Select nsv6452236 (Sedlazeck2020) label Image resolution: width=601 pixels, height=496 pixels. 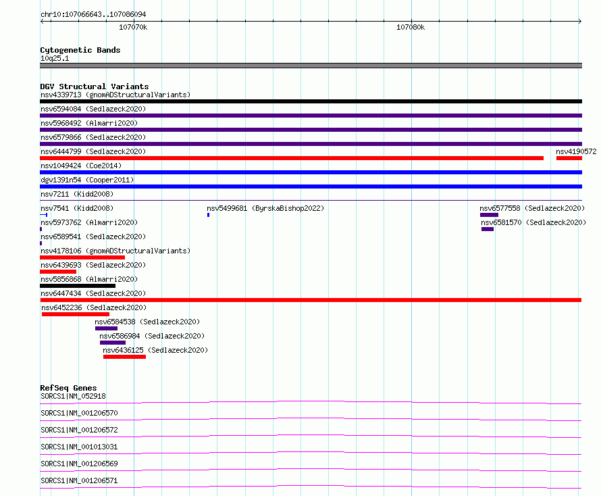(94, 307)
